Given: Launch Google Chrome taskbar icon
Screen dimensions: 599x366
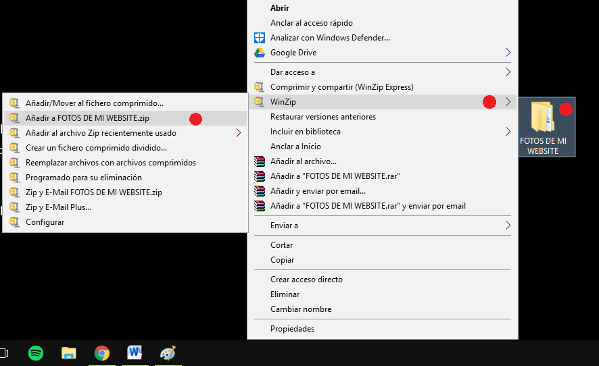Looking at the screenshot, I should point(102,352).
